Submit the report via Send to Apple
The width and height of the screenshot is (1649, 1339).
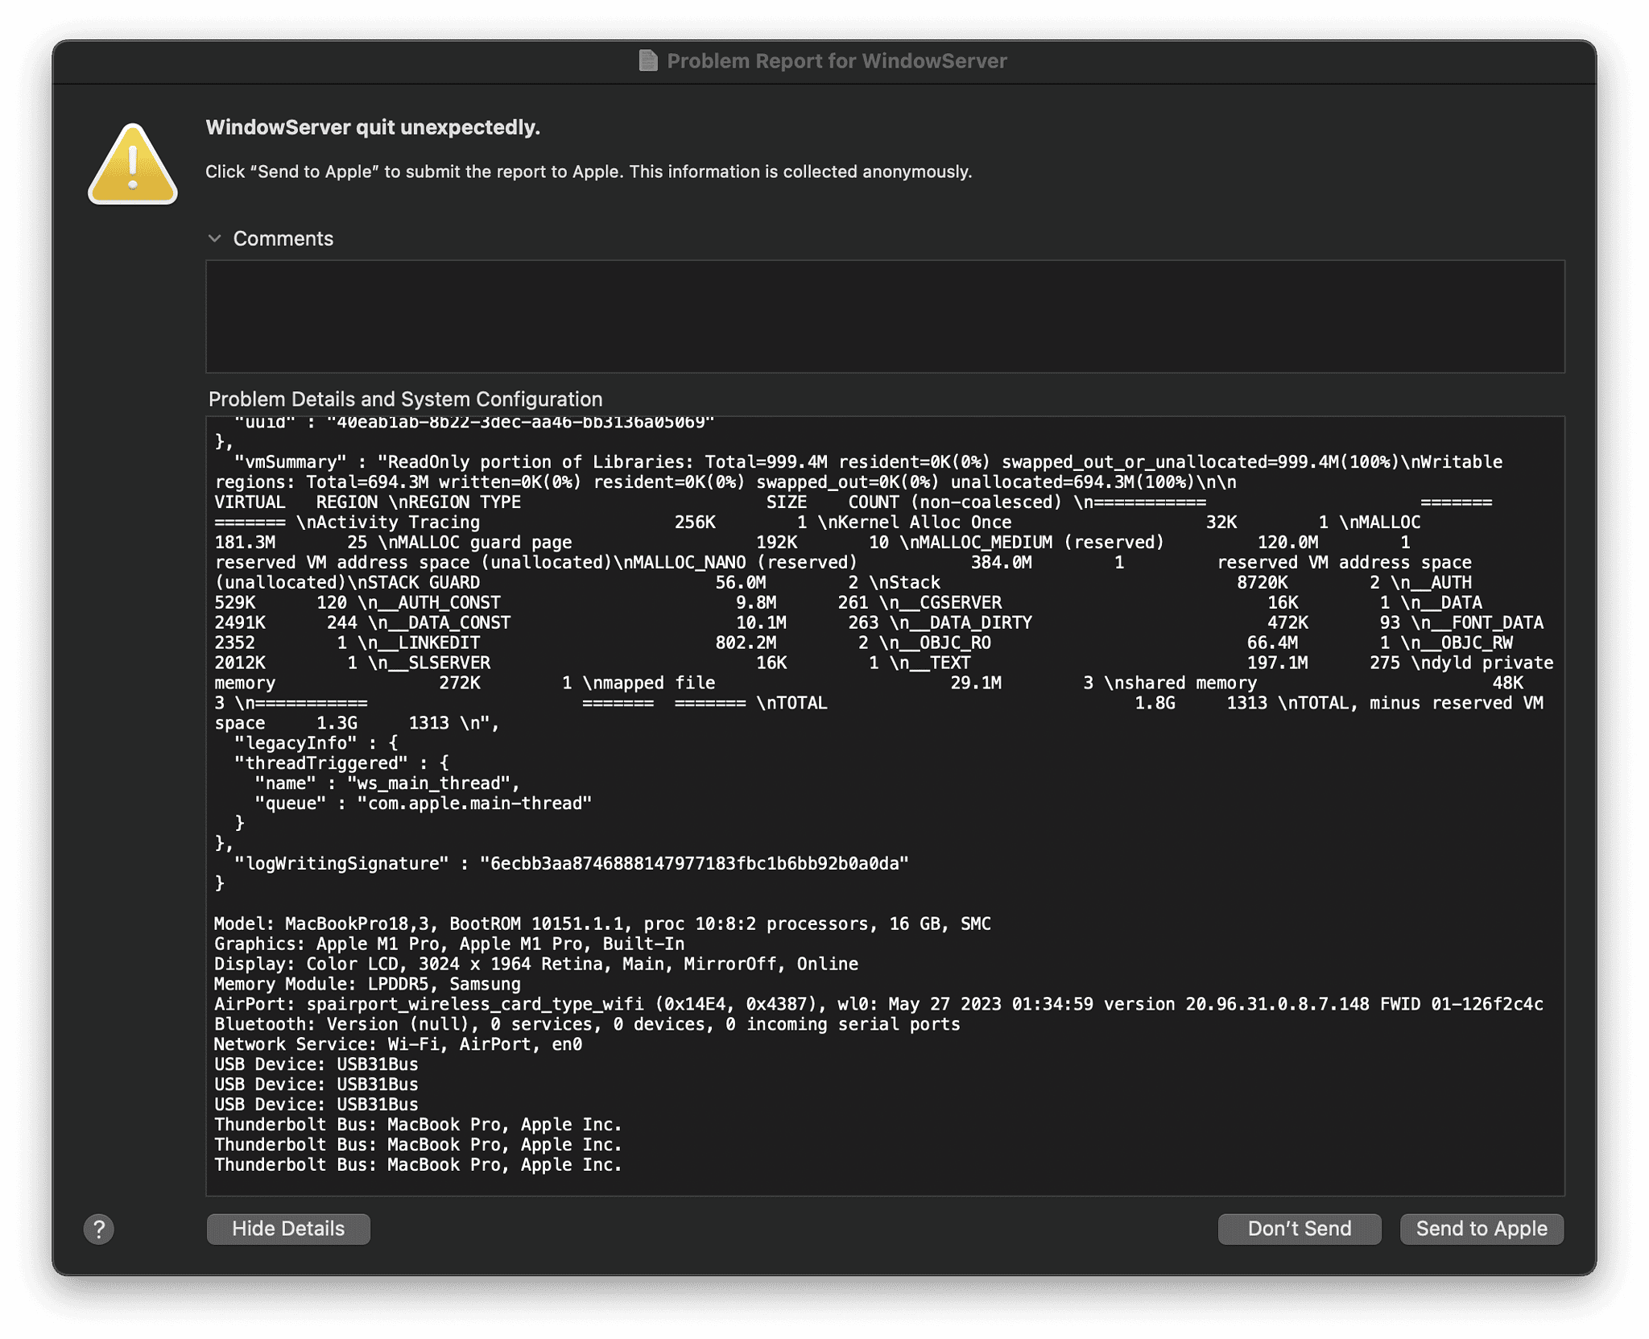tap(1481, 1229)
